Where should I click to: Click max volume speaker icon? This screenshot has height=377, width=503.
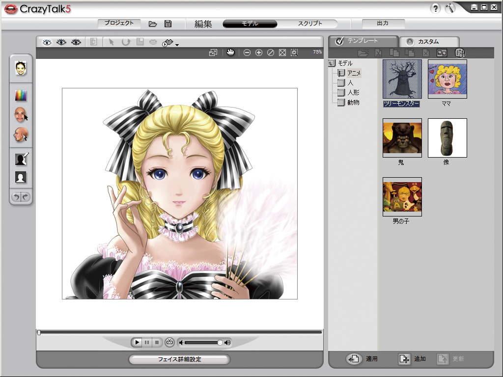pos(227,343)
